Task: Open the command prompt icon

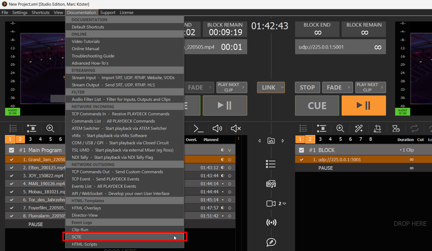Action: coord(199,128)
